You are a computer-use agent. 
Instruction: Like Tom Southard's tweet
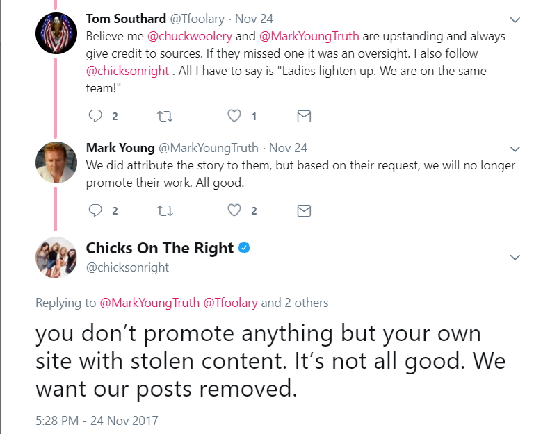pyautogui.click(x=234, y=117)
